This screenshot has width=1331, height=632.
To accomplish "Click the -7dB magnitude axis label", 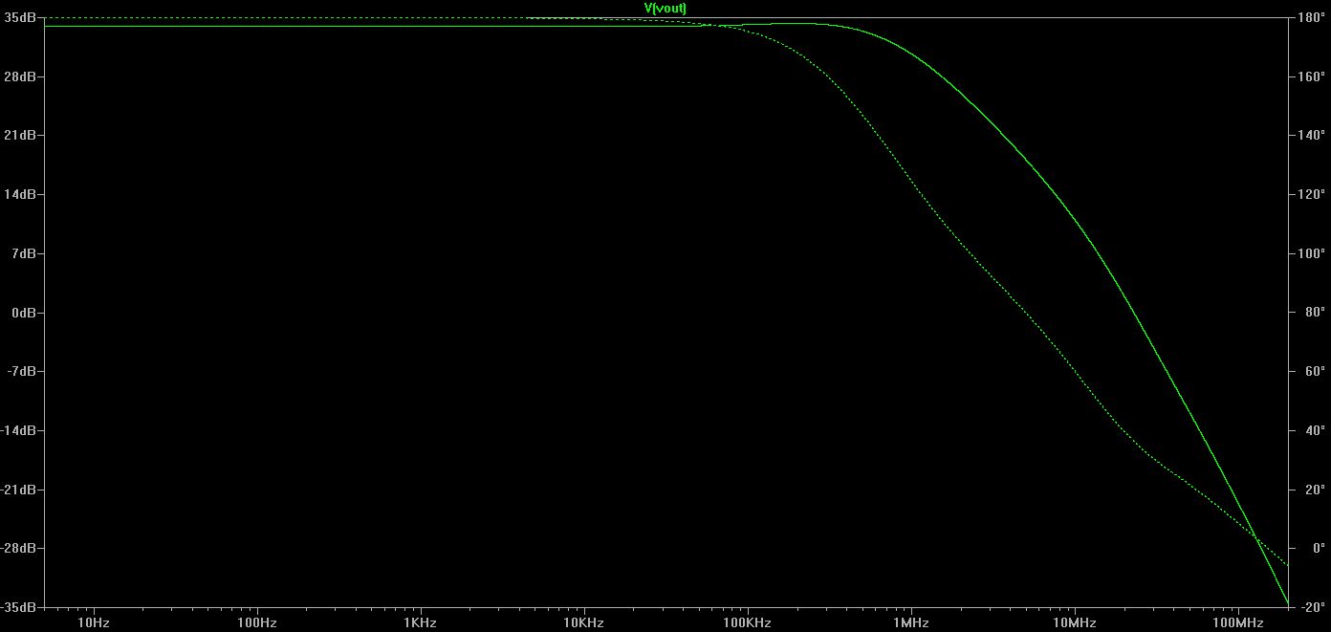I will point(20,371).
